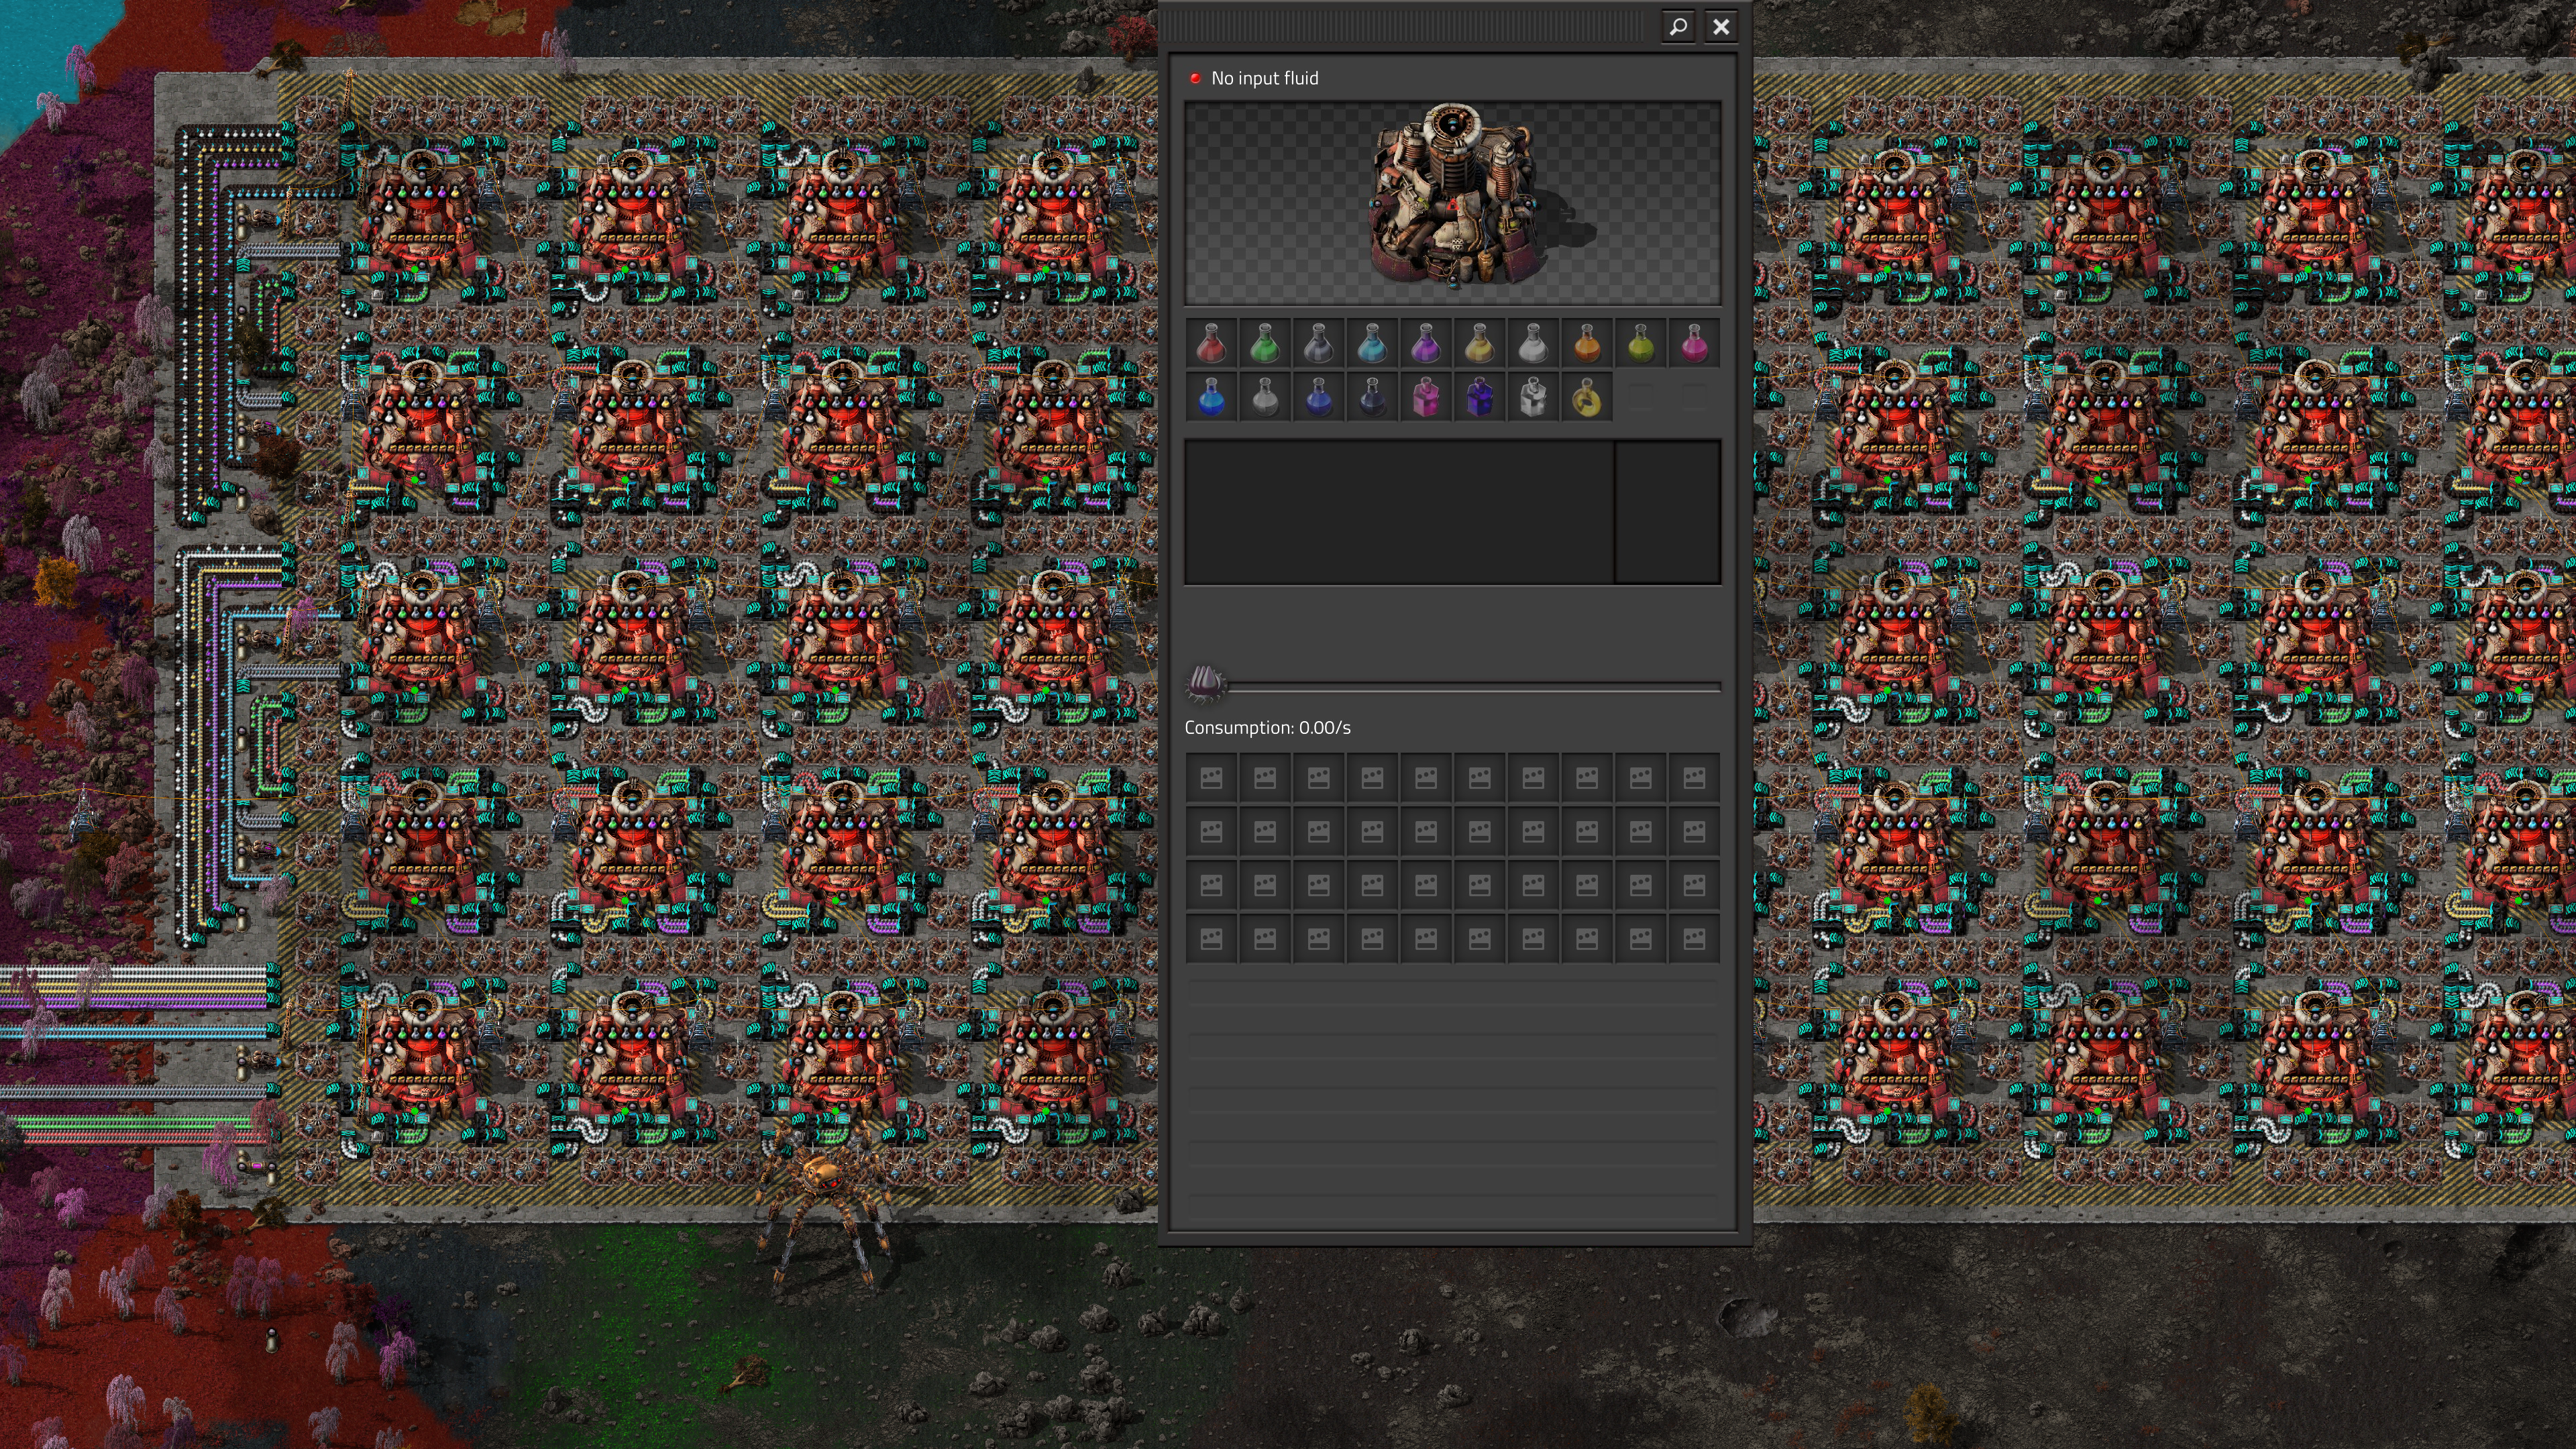
Task: Select the yellow ring-shaped flask slot
Action: coord(1587,398)
